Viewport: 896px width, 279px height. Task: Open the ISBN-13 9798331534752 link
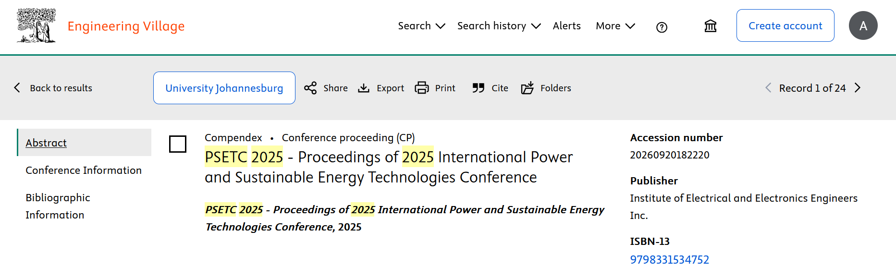[x=669, y=260]
